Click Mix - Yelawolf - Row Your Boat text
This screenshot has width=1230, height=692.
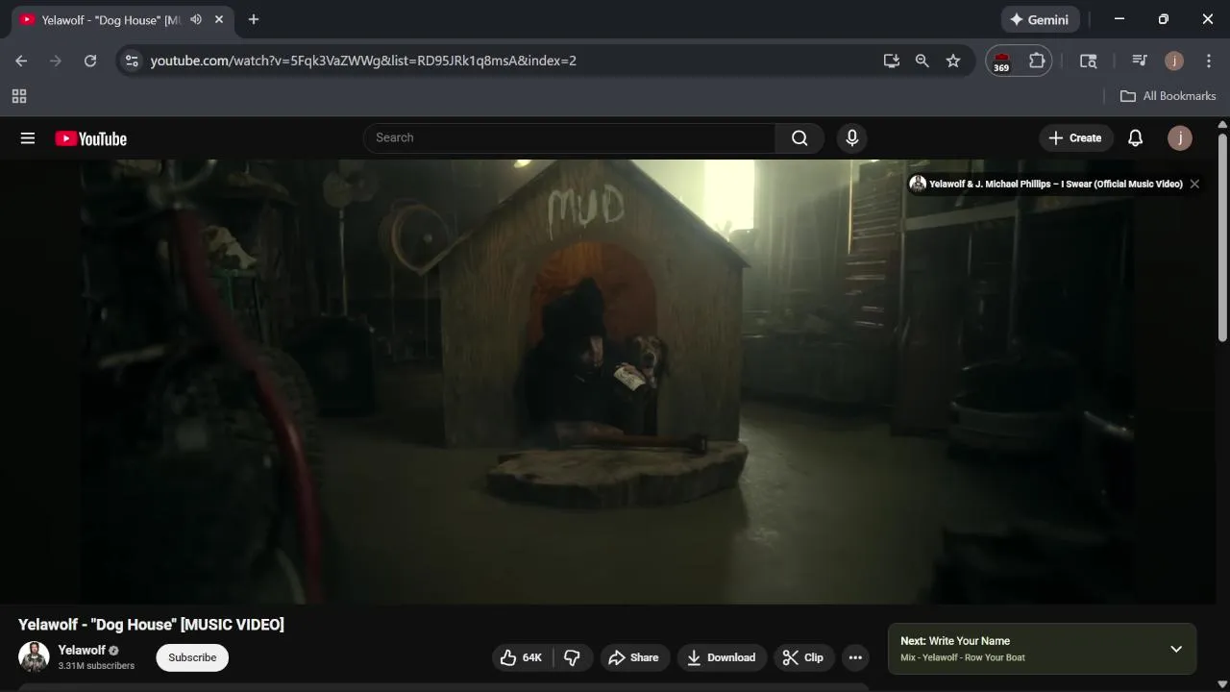point(963,657)
